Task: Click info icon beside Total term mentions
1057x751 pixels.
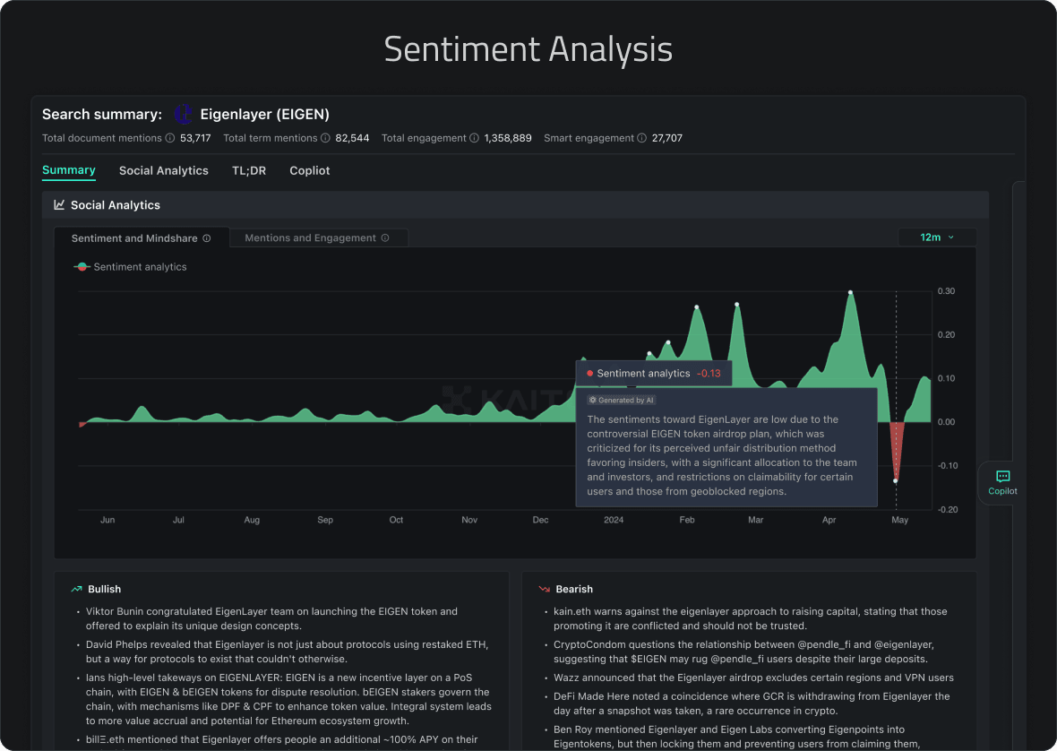Action: click(326, 138)
